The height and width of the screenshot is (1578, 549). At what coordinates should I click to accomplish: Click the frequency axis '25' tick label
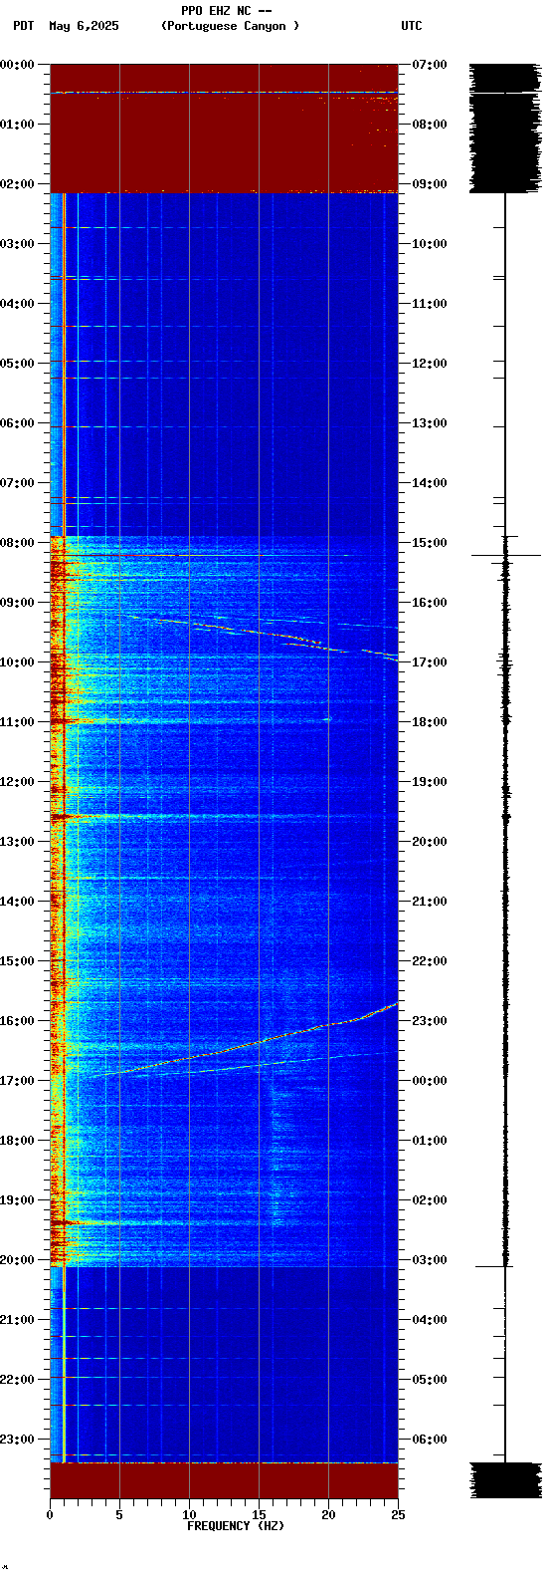coord(398,1515)
